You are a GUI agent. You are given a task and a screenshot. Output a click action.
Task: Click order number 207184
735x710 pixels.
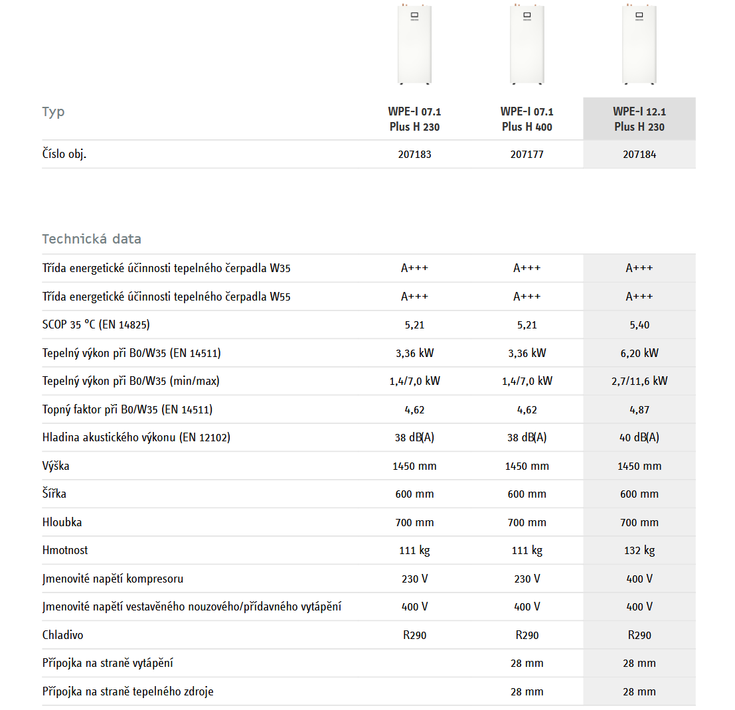click(639, 155)
